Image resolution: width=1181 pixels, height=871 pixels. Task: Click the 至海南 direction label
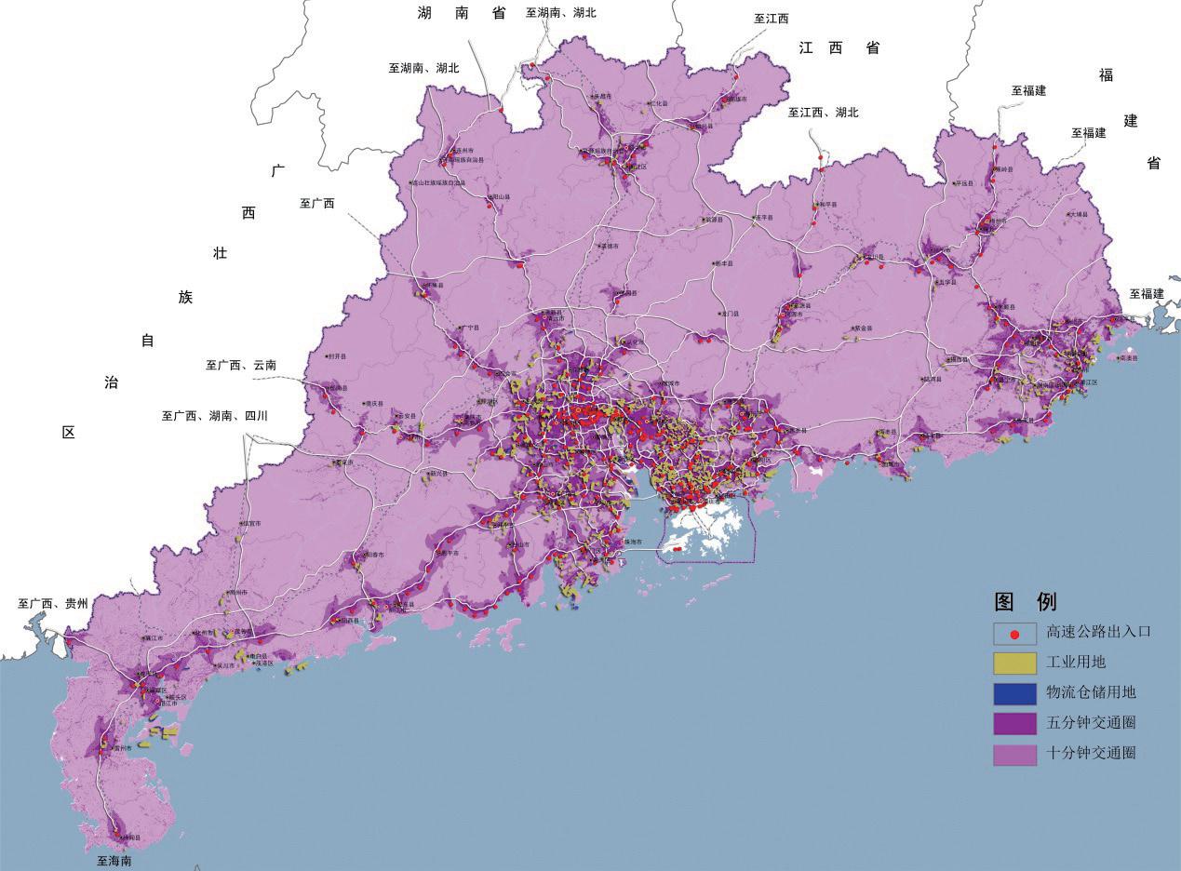click(114, 862)
